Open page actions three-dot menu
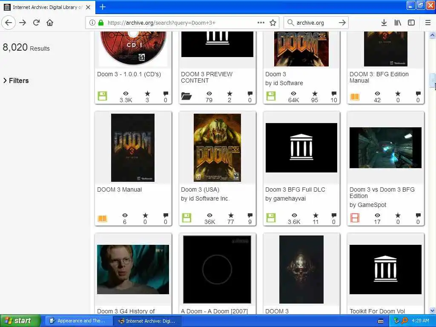Screen dimensions: 436x327 (x=261, y=23)
